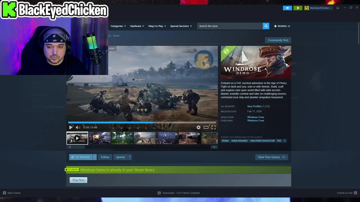Select the ship cannon fire screenshot thumbnail
Image resolution: width=360 pixels, height=202 pixels.
coord(100,138)
